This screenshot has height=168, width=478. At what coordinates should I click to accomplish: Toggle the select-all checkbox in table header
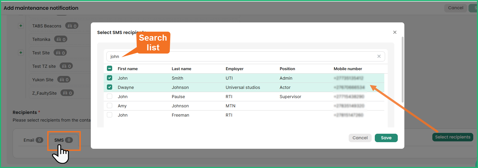pos(110,69)
